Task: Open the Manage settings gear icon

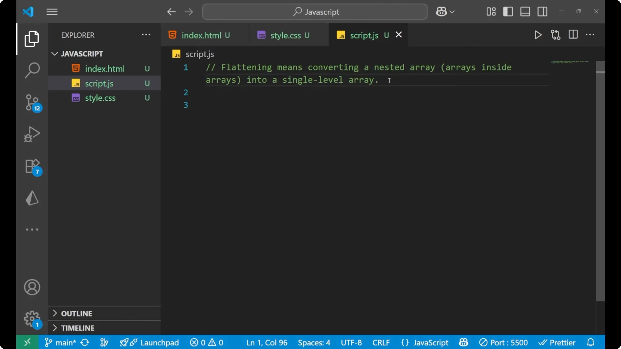Action: point(32,319)
